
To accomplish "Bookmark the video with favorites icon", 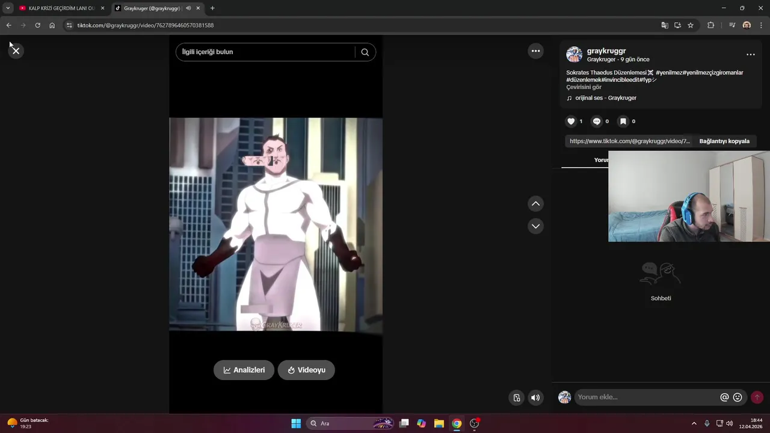I will coord(623,121).
